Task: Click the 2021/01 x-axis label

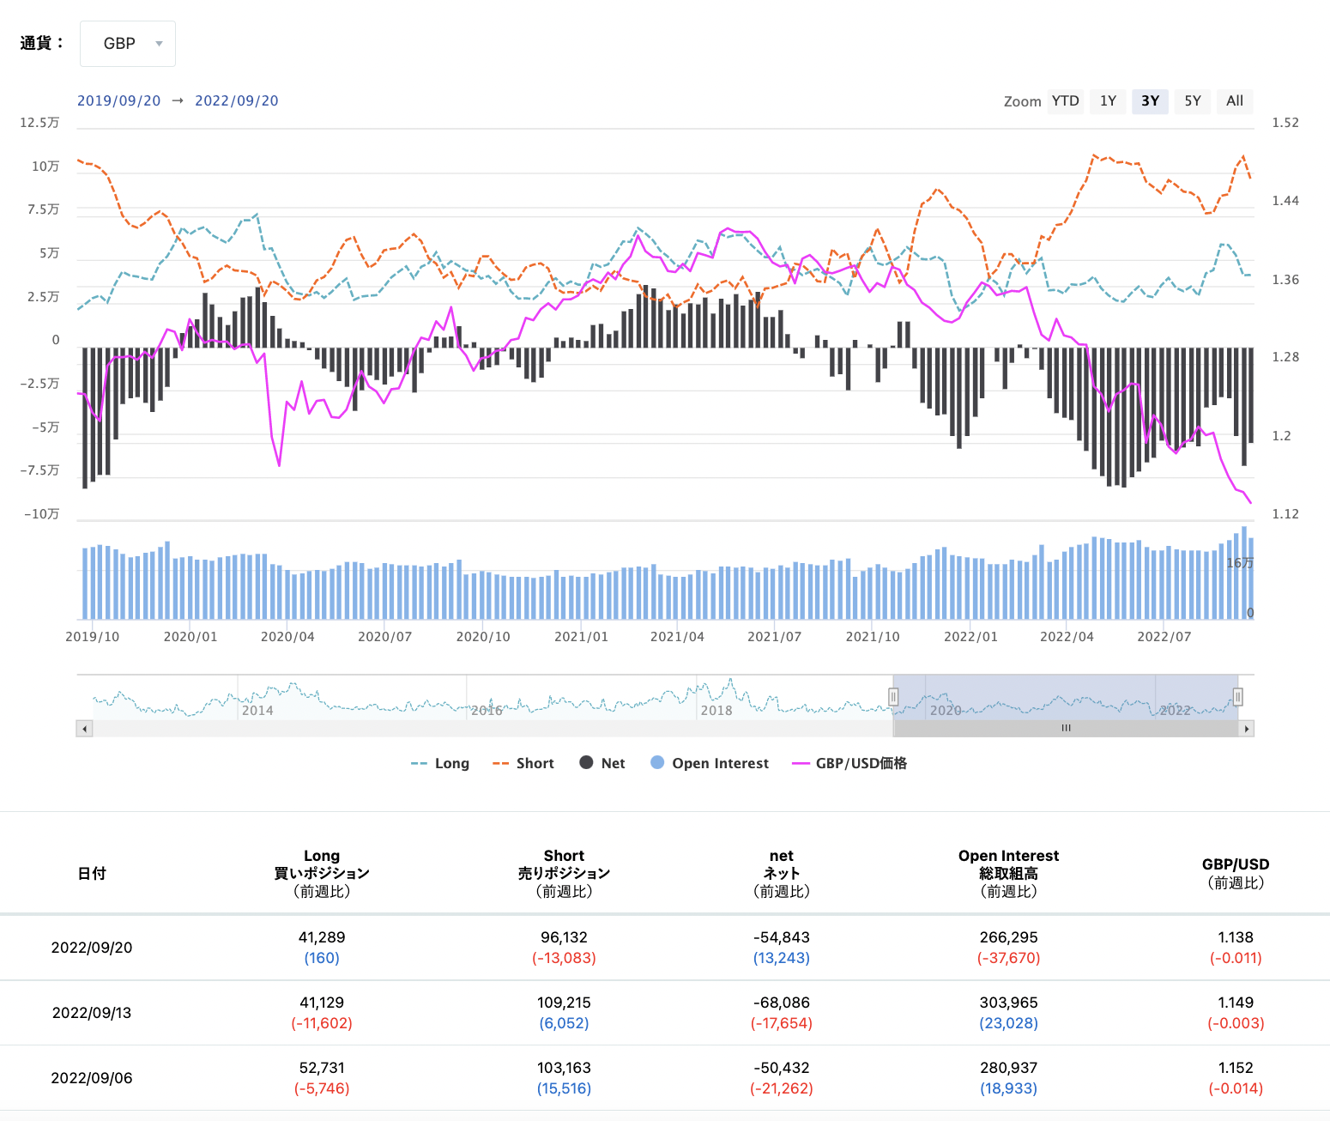Action: 581,637
